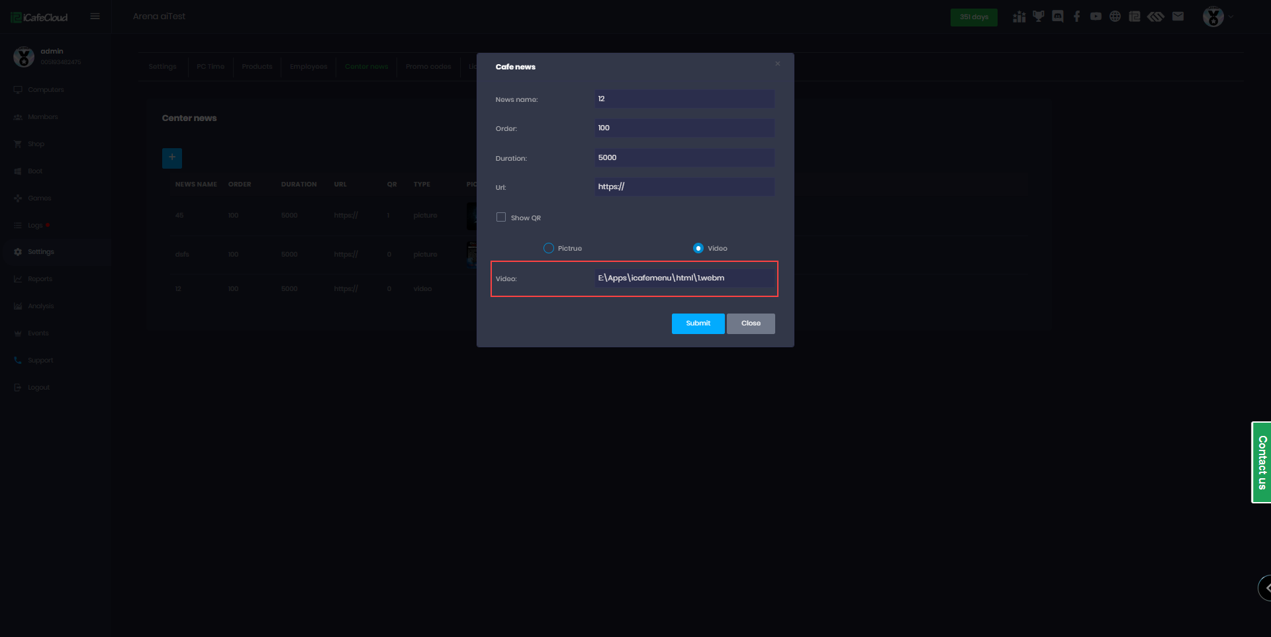Screen dimensions: 1271x637
Task: Select the Pictrue radio option
Action: (x=549, y=248)
